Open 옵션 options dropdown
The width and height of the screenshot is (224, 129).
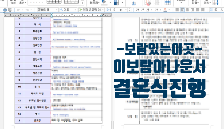(x=23, y=3)
